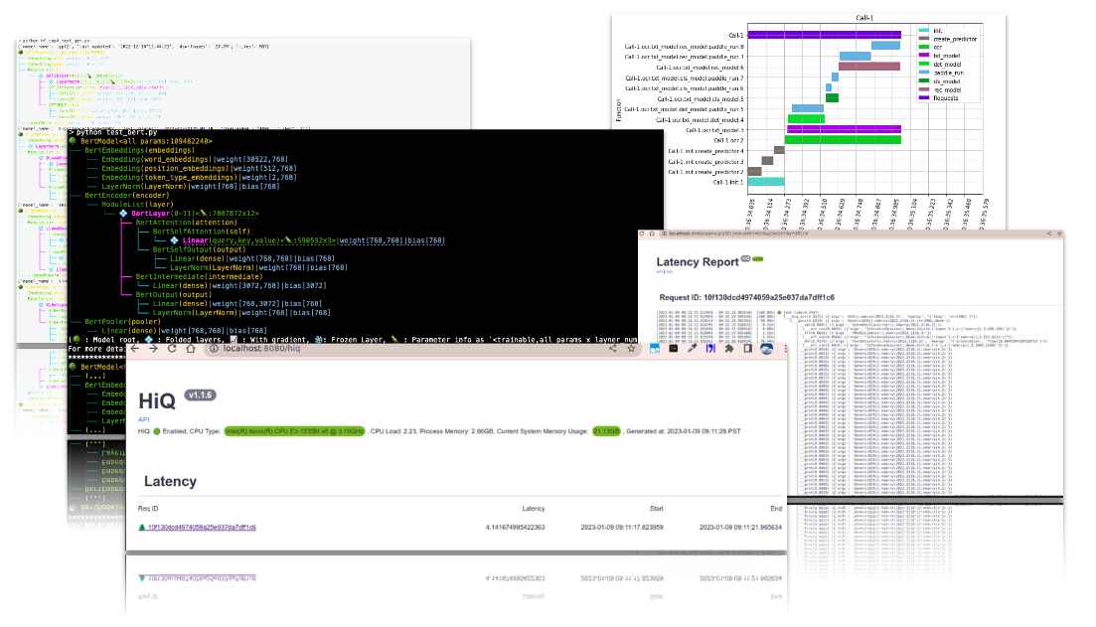Click the browser extensions puzzle piece icon
The image size is (1096, 627).
[x=730, y=348]
